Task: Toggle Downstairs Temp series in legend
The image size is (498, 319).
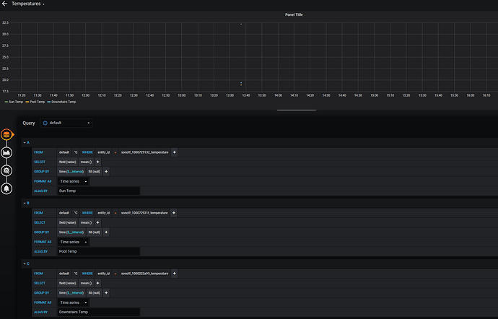Action: pos(61,102)
